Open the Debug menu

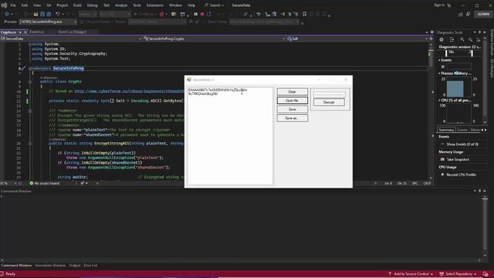coord(93,5)
